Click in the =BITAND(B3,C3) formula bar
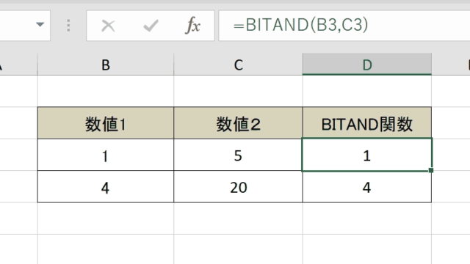Viewport: 470px width, 264px height. pos(344,26)
